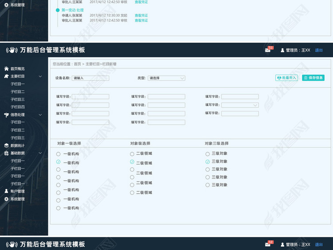Open the 填写字段 dropdown with the arrow

(x=240, y=105)
